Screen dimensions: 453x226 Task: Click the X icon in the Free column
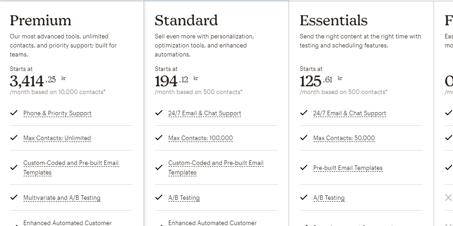coord(448,198)
